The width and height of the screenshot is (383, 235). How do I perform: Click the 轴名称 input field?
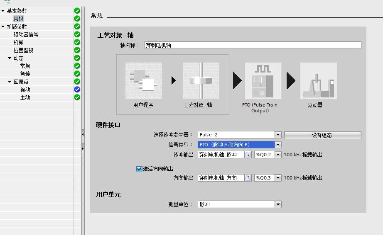click(253, 45)
